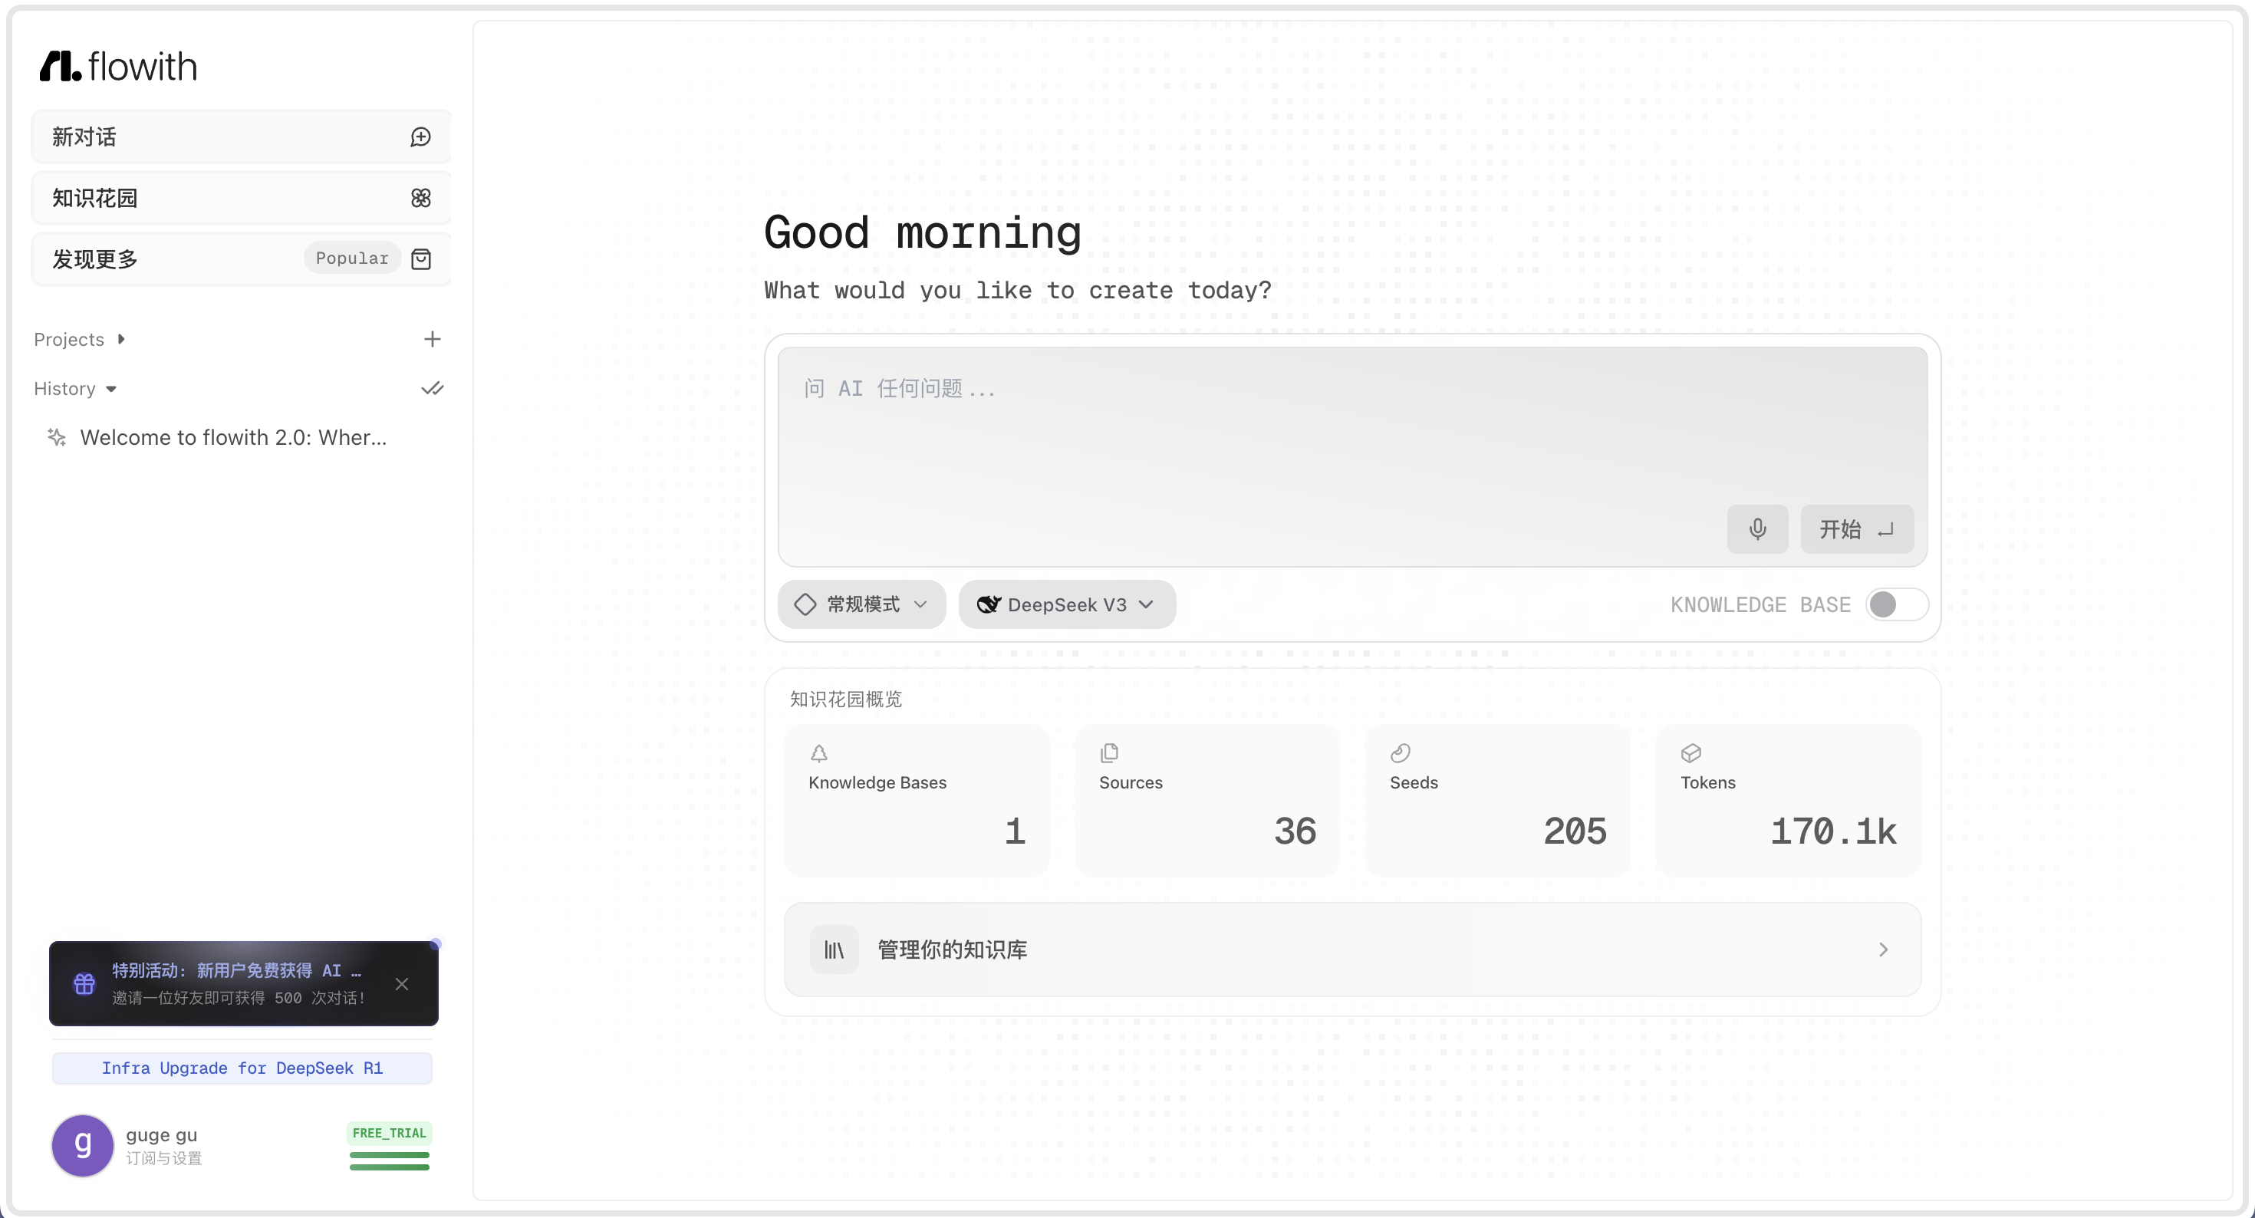The height and width of the screenshot is (1218, 2255).
Task: Click the 知识花园概览 heading
Action: [845, 699]
